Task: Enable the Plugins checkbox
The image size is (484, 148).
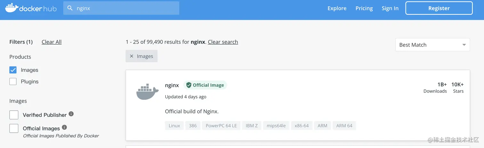Action: (x=13, y=82)
